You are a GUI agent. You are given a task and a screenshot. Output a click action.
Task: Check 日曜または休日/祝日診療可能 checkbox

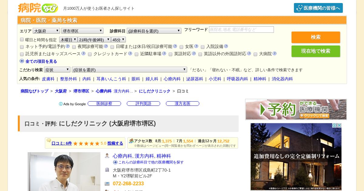[x=112, y=47]
